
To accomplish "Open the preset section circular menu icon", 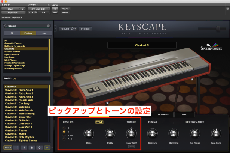I will (x=49, y=5).
